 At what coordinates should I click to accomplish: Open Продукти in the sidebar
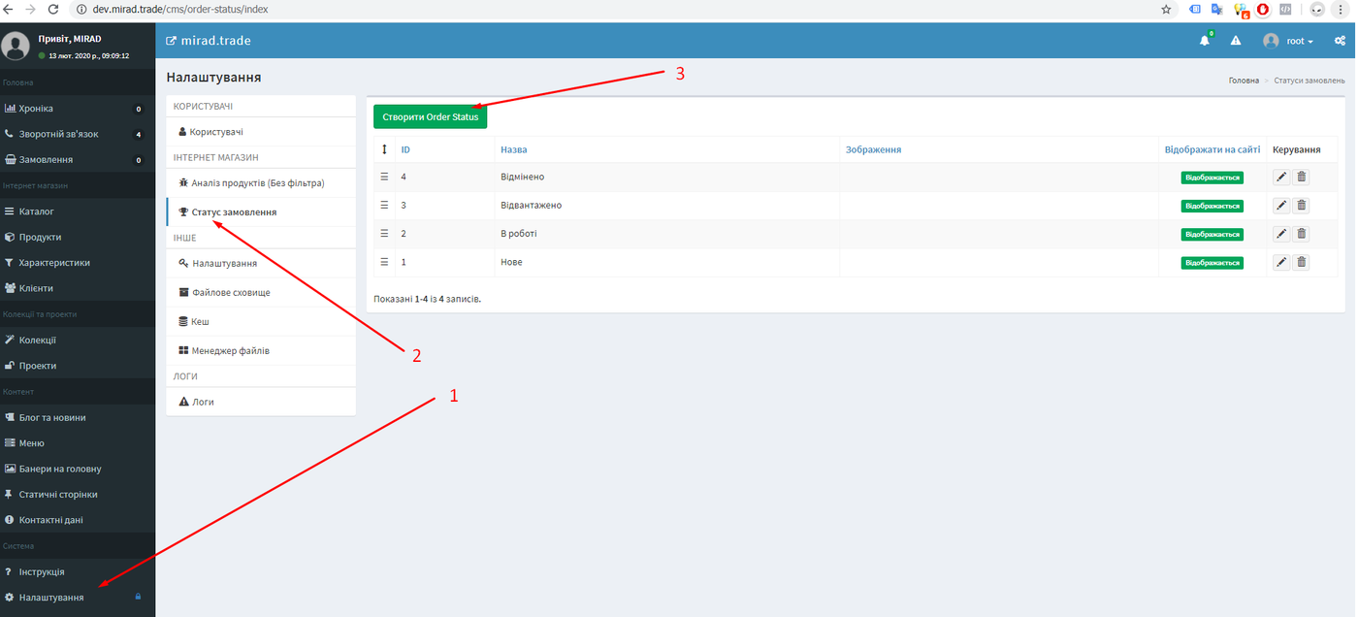(78, 237)
